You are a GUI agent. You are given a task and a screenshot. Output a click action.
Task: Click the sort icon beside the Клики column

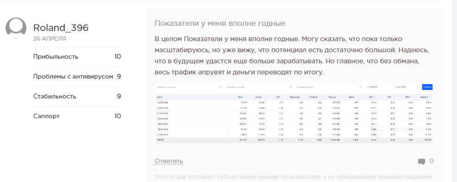point(357,97)
